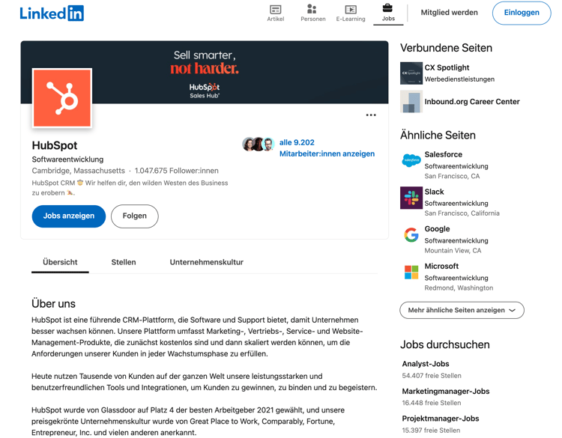
Task: Click the HubSpot company name heading
Action: (55, 145)
